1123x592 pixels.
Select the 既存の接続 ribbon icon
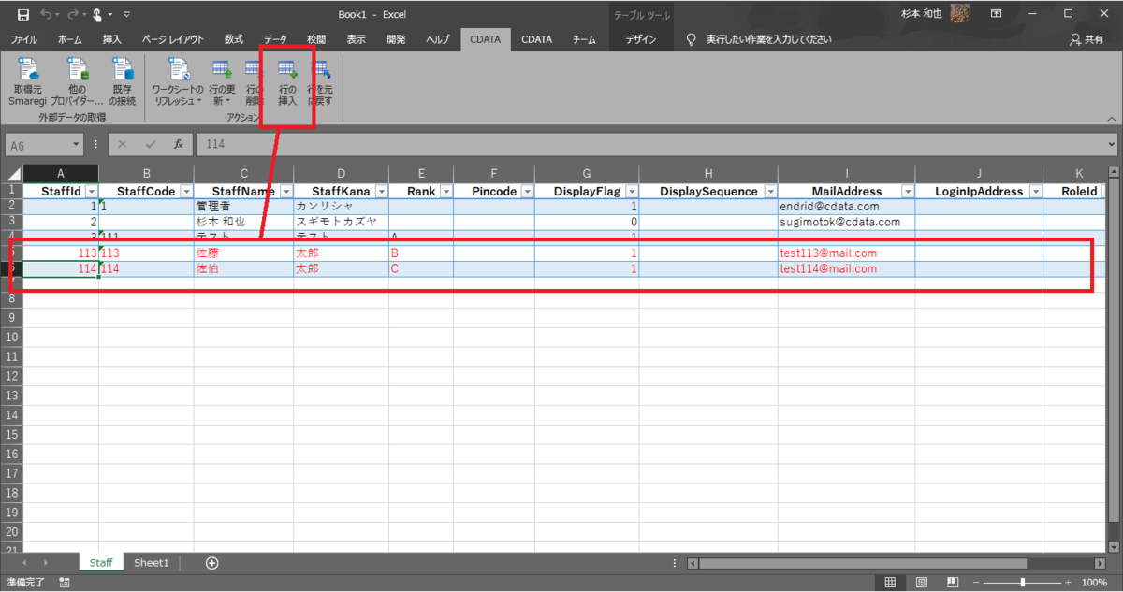tap(122, 81)
